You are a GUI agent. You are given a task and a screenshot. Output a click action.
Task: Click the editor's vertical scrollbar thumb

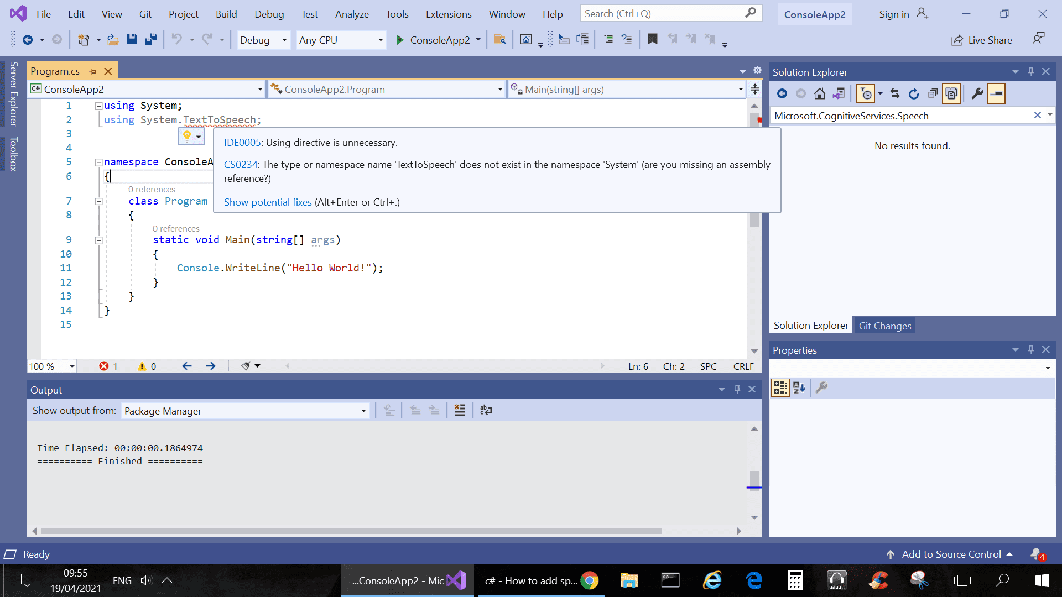click(754, 220)
